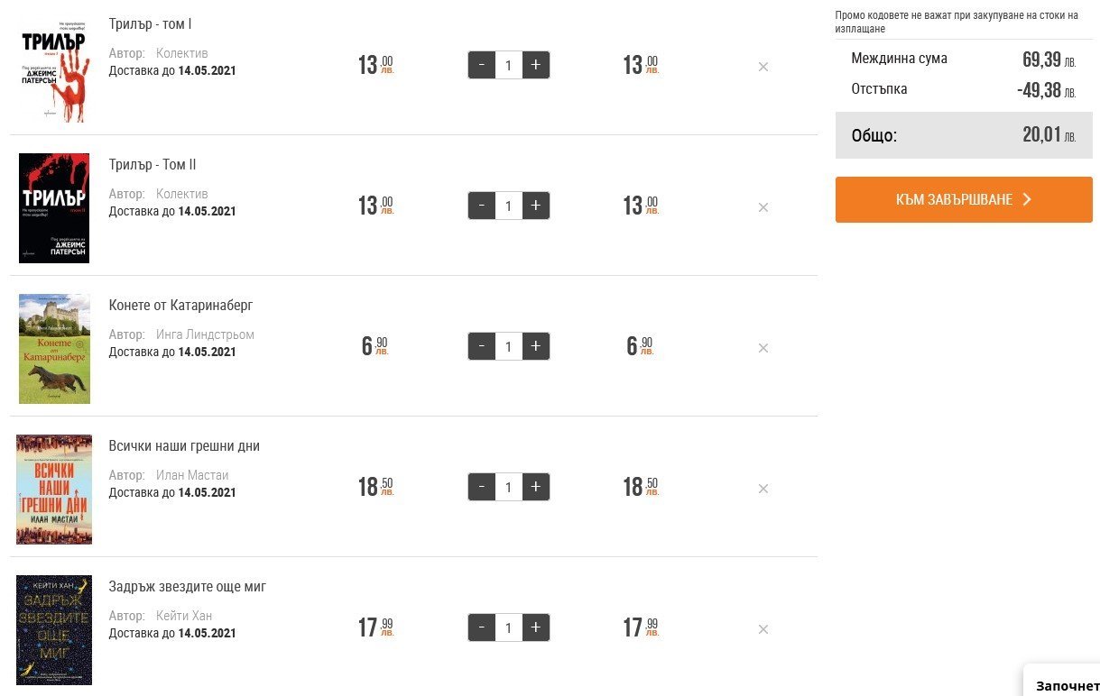
Task: Increase quantity of Задръж звездите още миг
Action: tap(536, 627)
